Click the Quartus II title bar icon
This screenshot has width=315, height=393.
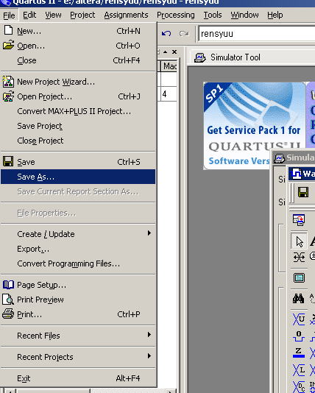[5, 2]
